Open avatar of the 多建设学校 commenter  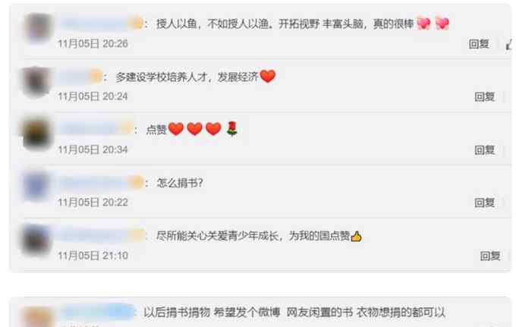[x=35, y=81]
